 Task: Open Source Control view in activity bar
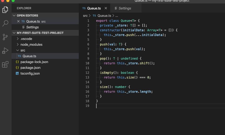(x=5, y=37)
